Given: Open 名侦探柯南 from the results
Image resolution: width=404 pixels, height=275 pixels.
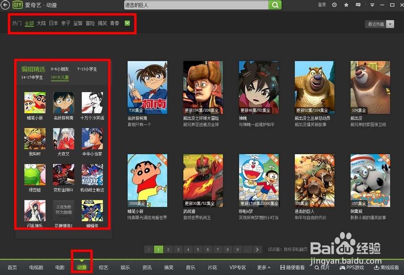Looking at the screenshot, I should [147, 87].
